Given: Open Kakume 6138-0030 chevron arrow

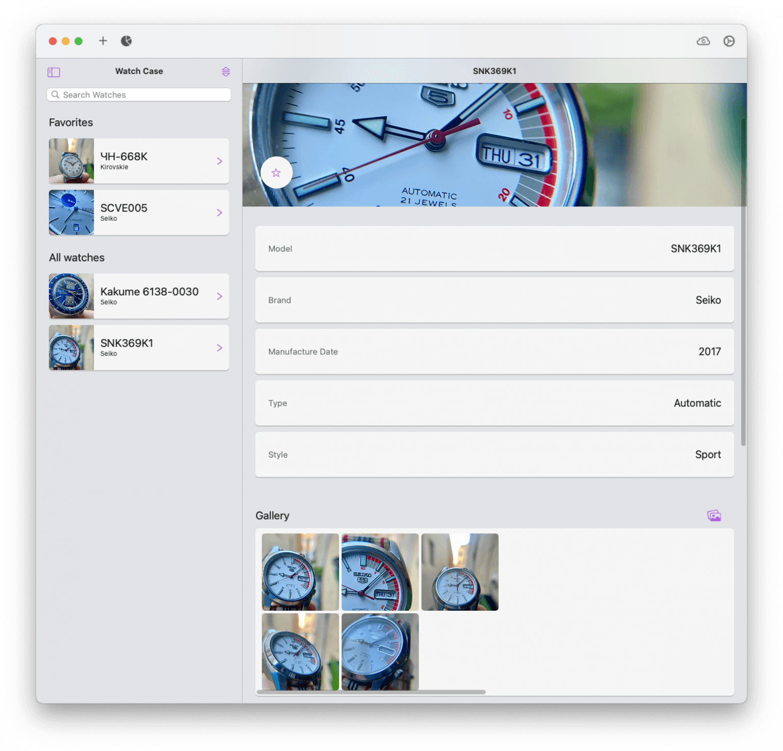Looking at the screenshot, I should (x=219, y=296).
